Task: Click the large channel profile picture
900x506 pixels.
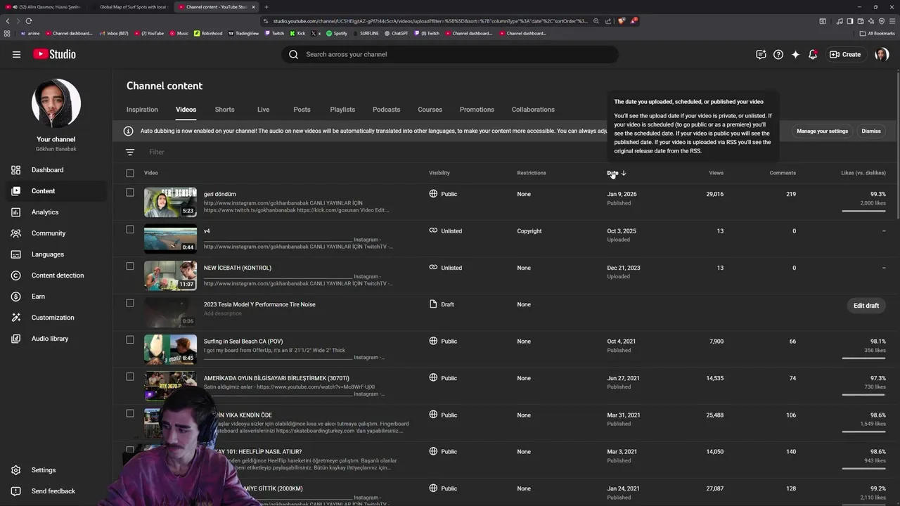Action: (x=56, y=103)
